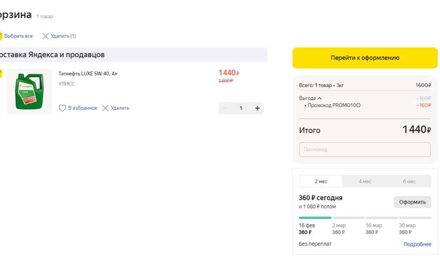The height and width of the screenshot is (257, 440).
Task: Choose the 6 мес installment tab
Action: coord(409,181)
